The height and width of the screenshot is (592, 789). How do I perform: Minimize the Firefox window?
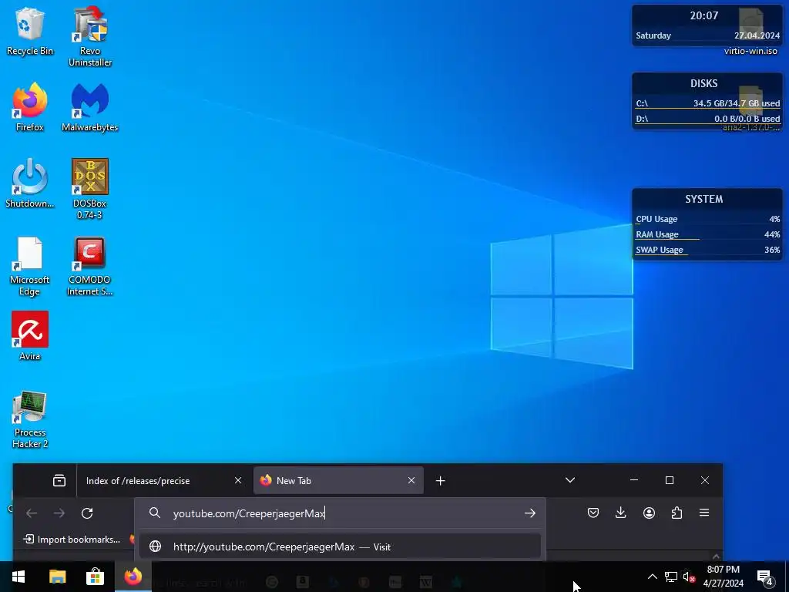pyautogui.click(x=634, y=480)
